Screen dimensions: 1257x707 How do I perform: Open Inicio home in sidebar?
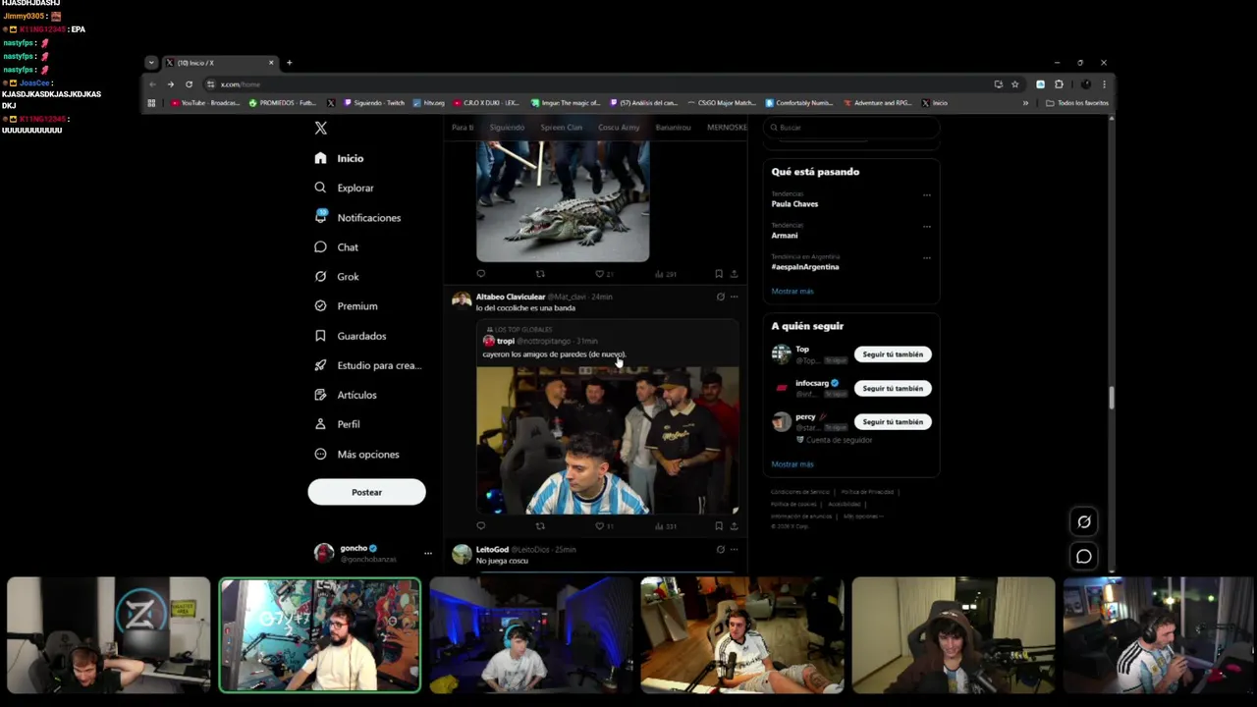339,158
